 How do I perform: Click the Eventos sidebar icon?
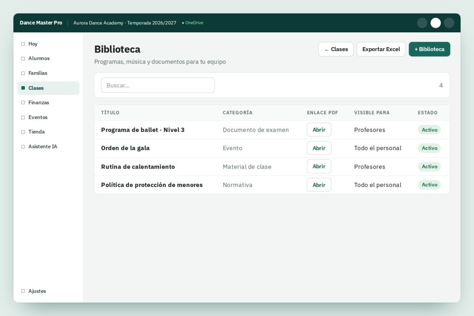point(23,118)
